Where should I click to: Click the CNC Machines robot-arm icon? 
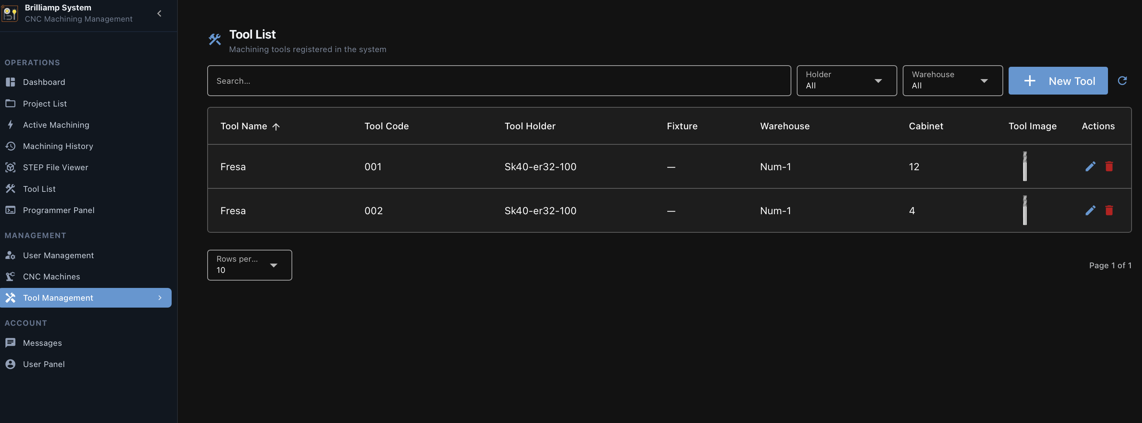click(11, 277)
